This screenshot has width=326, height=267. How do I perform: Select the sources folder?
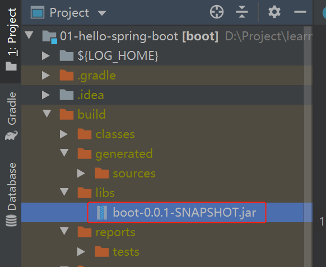[x=125, y=174]
